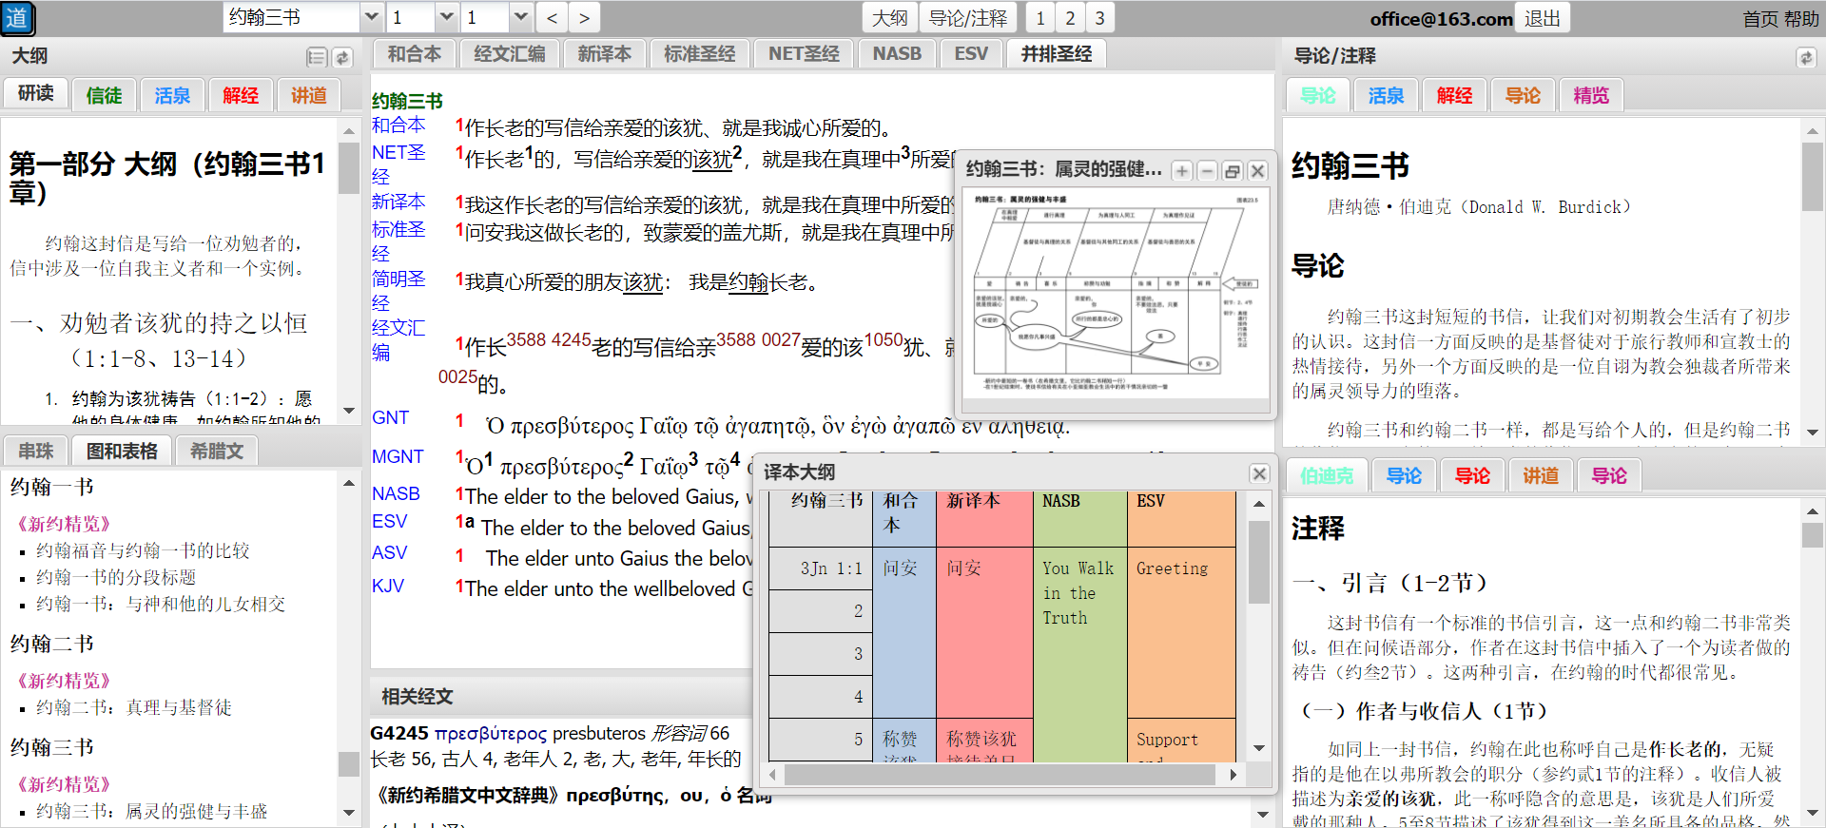1826x828 pixels.
Task: Click the sync icon in 导论/注释 header
Action: pyautogui.click(x=1805, y=57)
